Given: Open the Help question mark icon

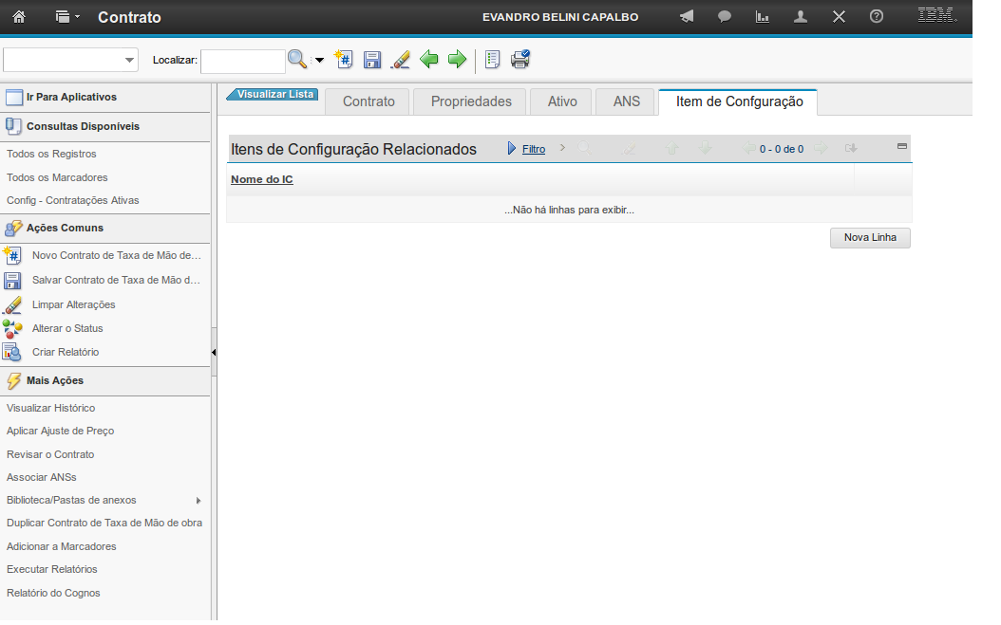Looking at the screenshot, I should [x=877, y=17].
